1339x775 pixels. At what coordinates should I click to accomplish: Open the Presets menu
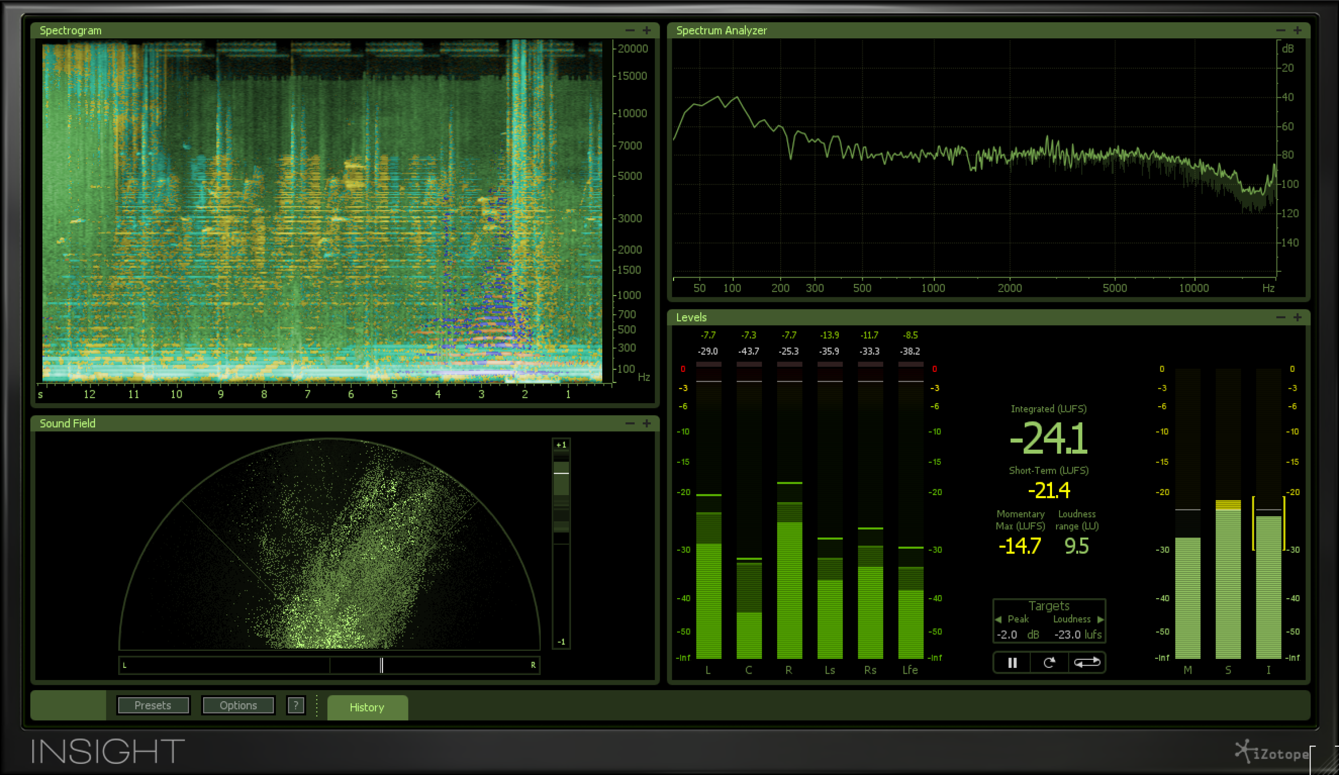[153, 705]
